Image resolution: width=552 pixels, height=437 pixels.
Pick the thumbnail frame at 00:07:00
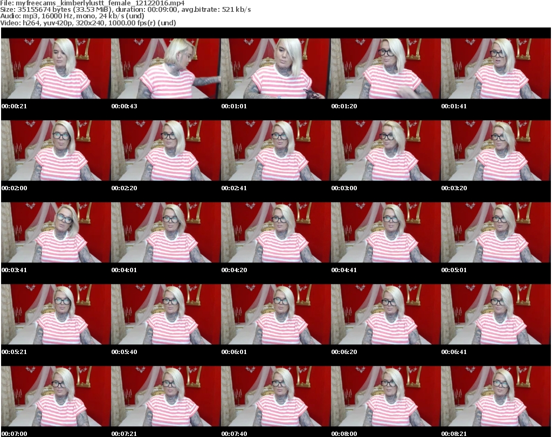(x=56, y=397)
